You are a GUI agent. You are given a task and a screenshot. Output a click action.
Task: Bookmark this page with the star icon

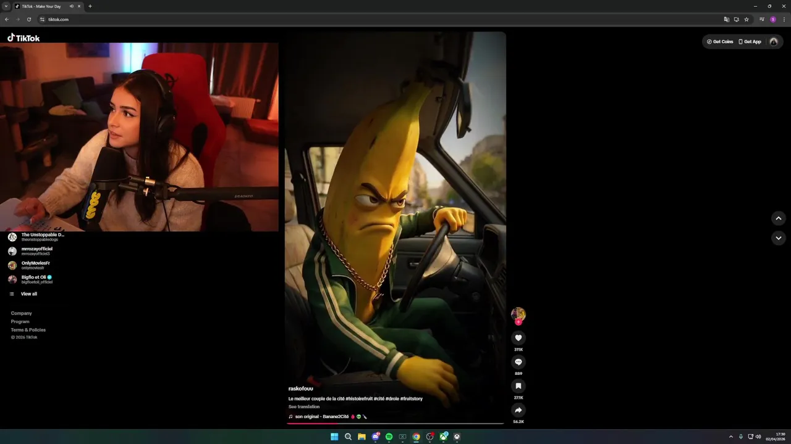(x=747, y=20)
